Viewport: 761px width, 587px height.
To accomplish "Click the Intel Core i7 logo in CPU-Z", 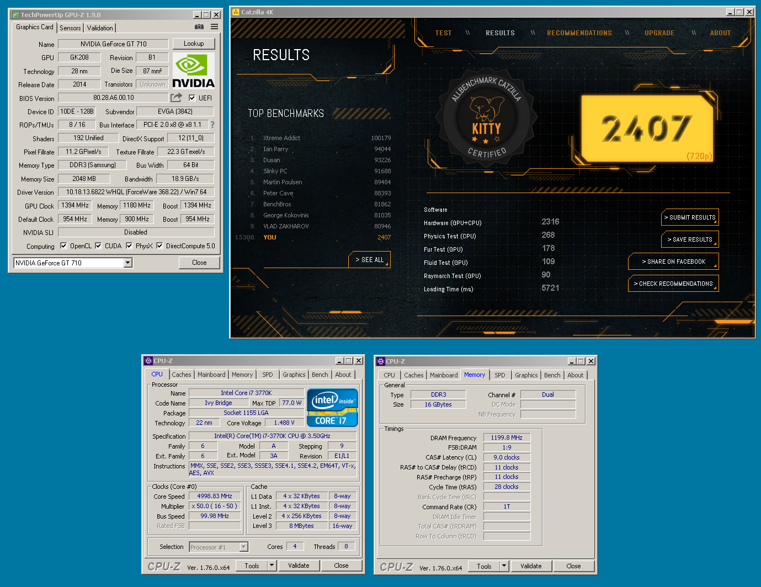I will tap(332, 408).
